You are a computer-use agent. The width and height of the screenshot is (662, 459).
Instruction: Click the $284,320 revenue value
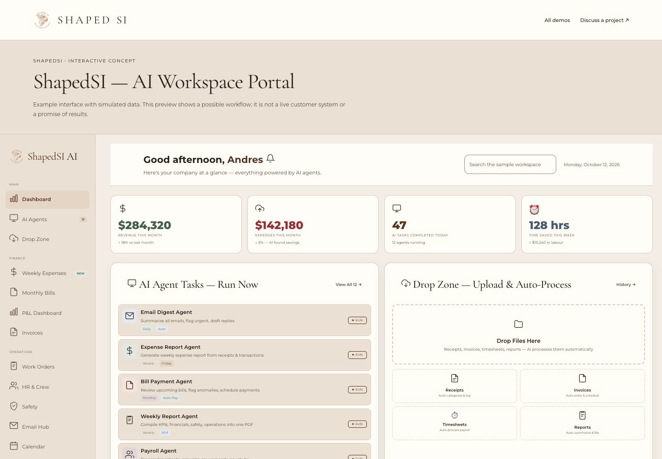coord(145,225)
